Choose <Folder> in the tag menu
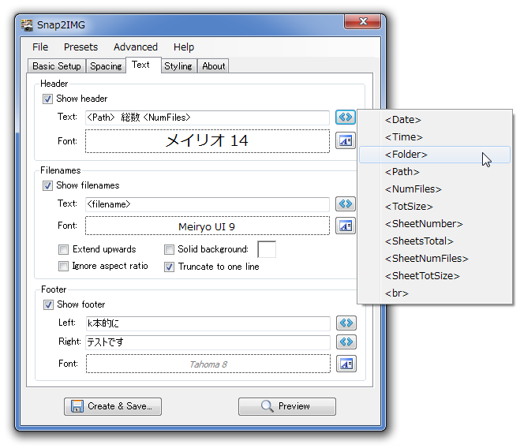This screenshot has width=520, height=448. [x=435, y=155]
